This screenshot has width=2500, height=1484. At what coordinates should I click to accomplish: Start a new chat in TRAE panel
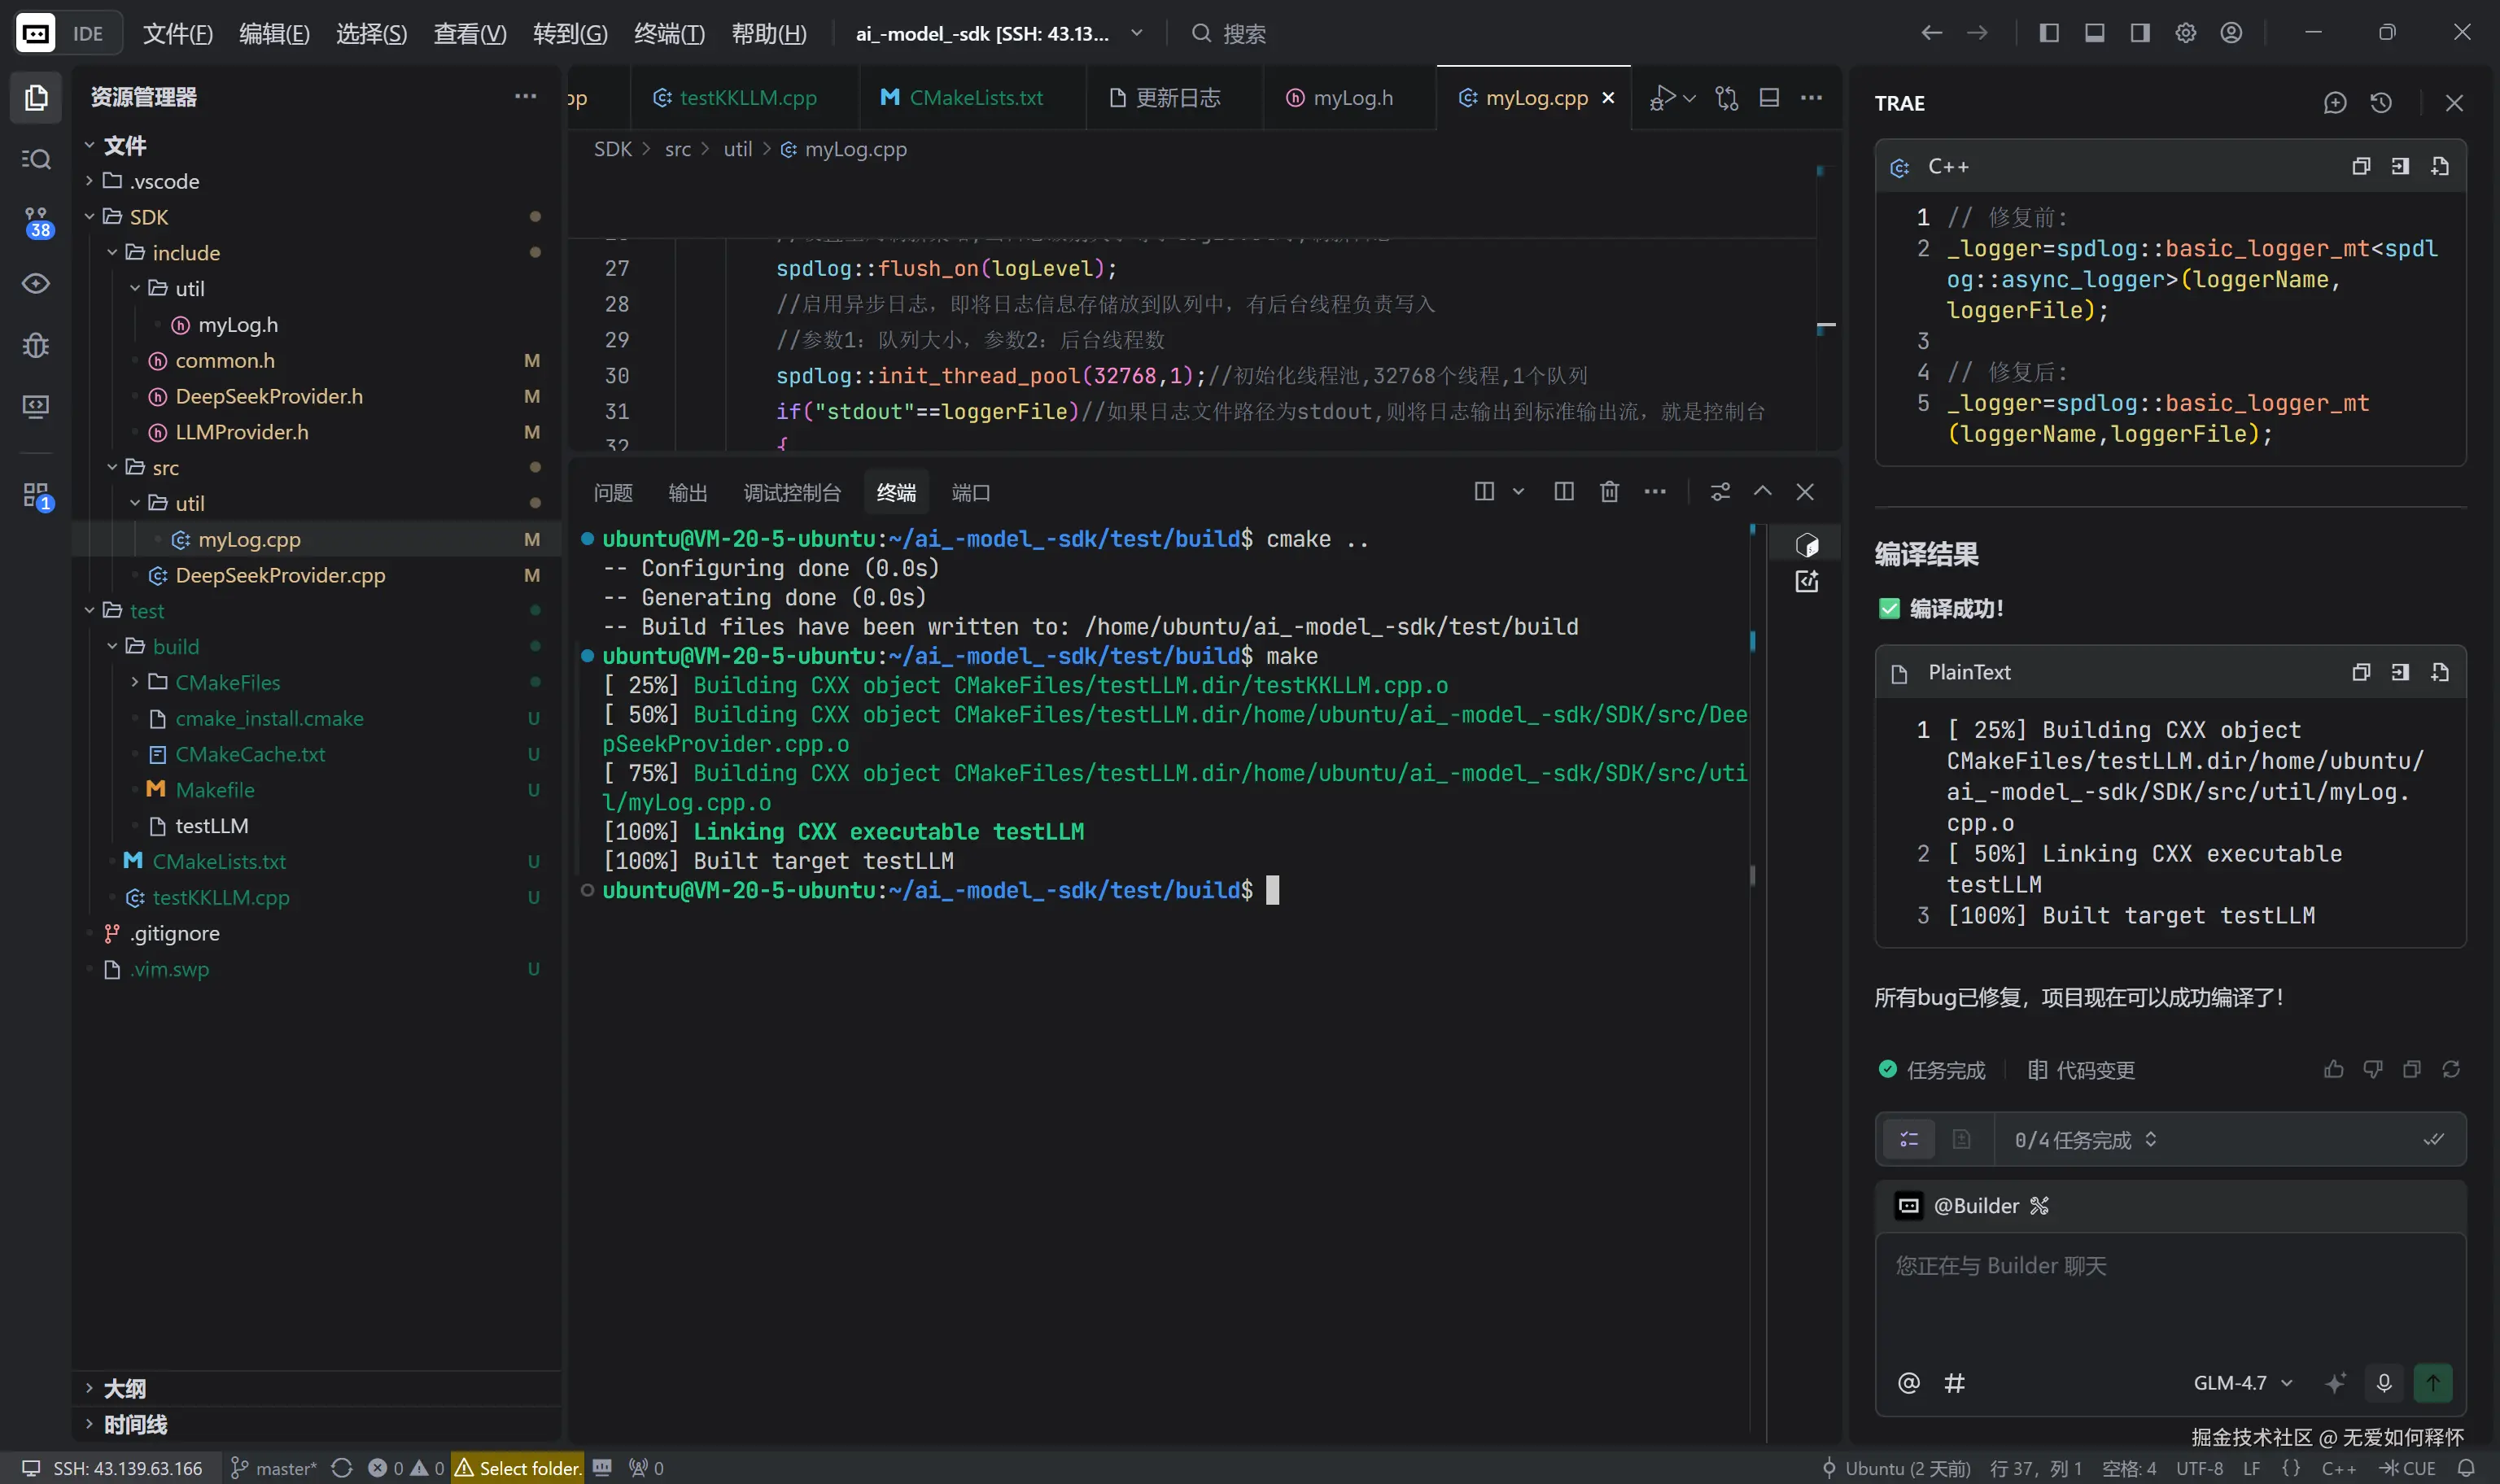[x=2335, y=103]
